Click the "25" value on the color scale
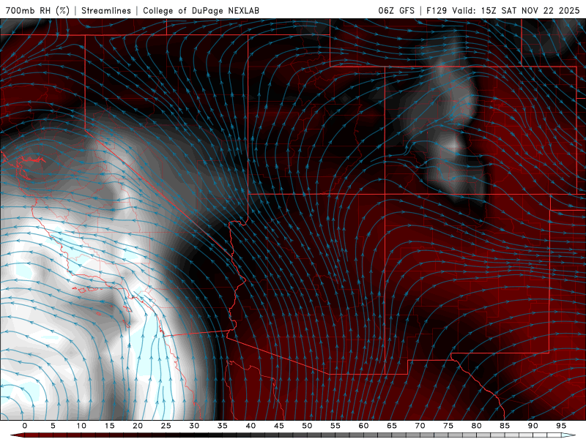The height and width of the screenshot is (439, 586). pyautogui.click(x=166, y=426)
